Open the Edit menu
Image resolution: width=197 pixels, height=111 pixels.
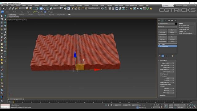[x=7, y=6]
